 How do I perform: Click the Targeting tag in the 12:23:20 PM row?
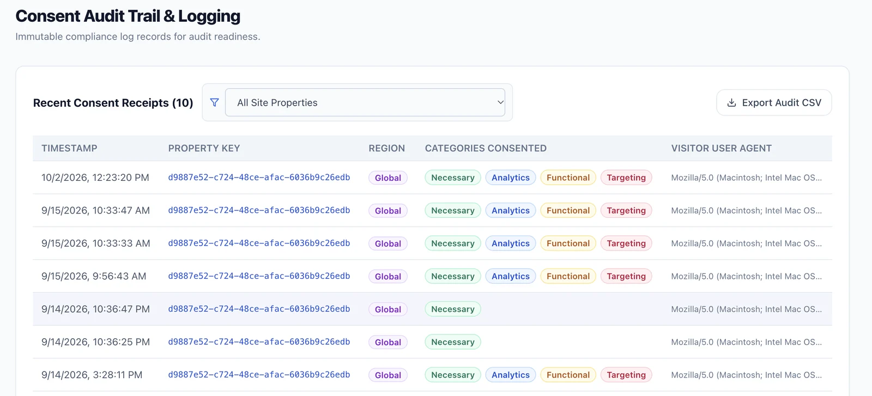click(x=626, y=178)
